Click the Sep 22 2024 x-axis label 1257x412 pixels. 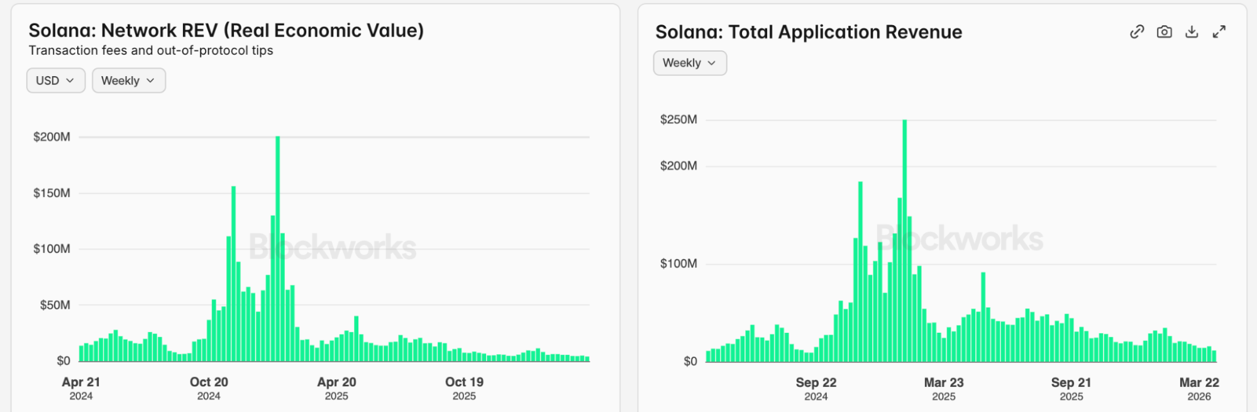tap(816, 389)
